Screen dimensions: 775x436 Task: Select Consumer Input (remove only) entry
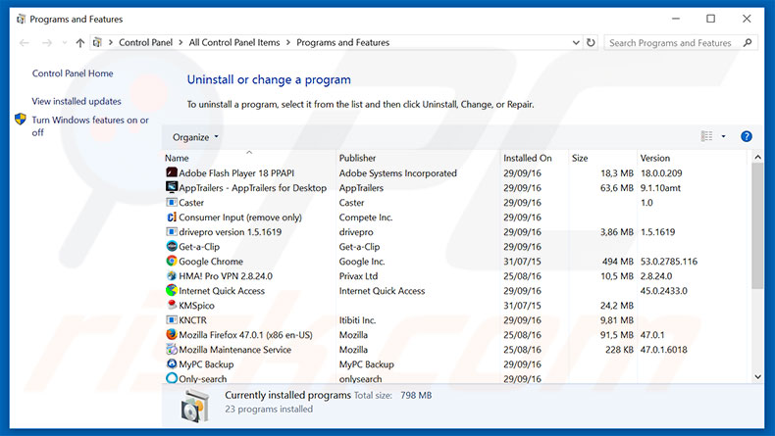click(240, 217)
